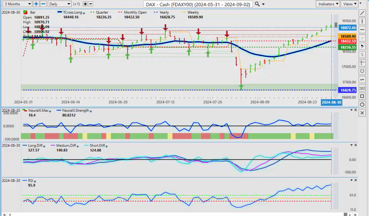369x216 pixels.
Task: Select the crosshair cursor tool
Action: tap(362, 63)
